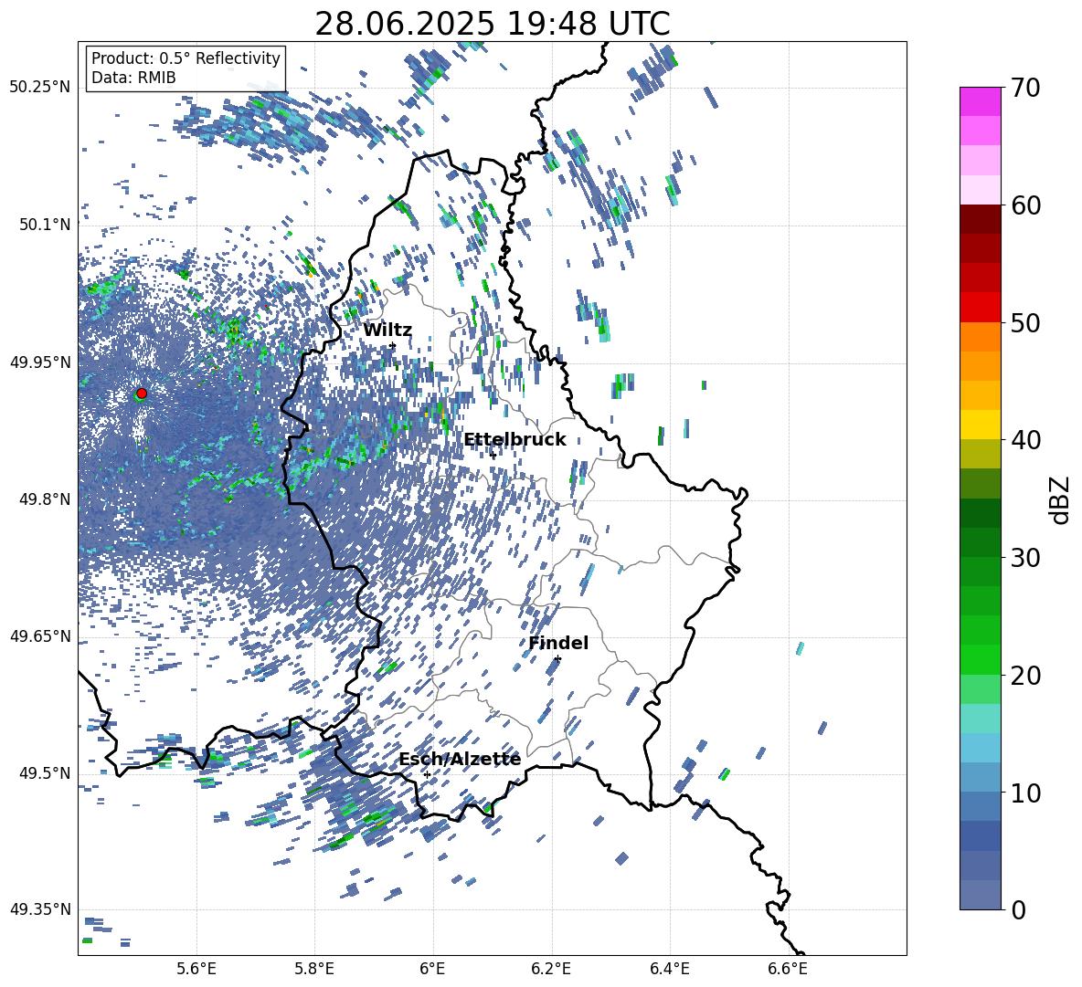
Task: Click the Findel location label
Action: coord(558,643)
